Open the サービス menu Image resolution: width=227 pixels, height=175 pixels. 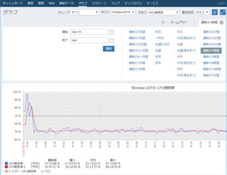[x=153, y=3]
